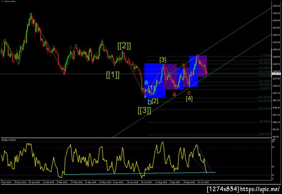The height and width of the screenshot is (194, 282).
Task: Click the 5 Mar 2015 date label
Action: click(62, 182)
